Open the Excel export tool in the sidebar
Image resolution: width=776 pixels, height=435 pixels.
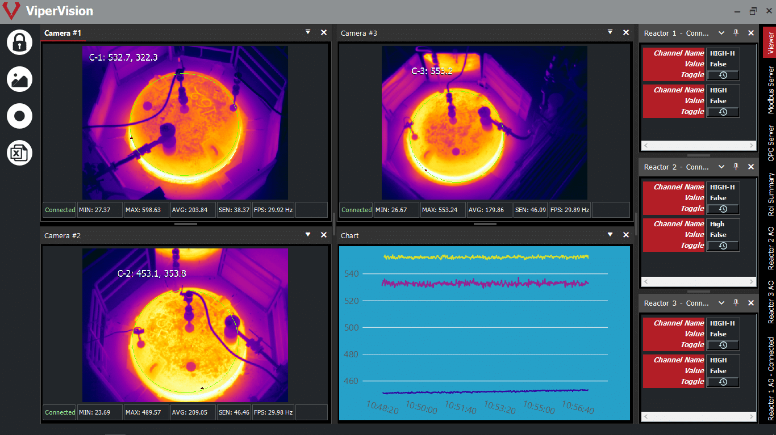[19, 153]
